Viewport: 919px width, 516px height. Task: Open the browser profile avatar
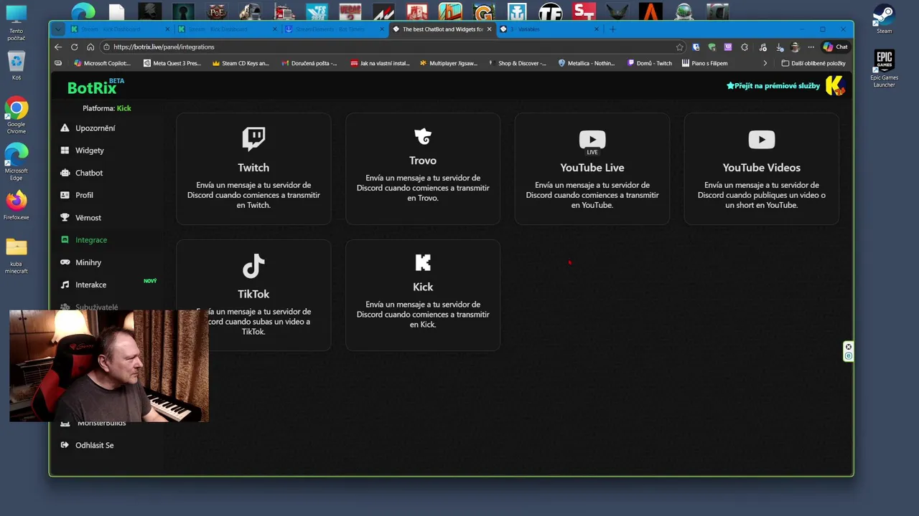coord(795,47)
